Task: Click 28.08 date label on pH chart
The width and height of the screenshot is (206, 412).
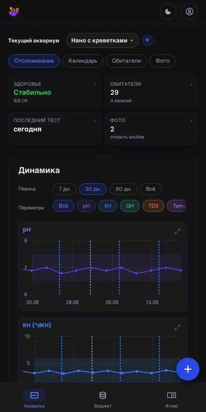Action: (x=72, y=302)
